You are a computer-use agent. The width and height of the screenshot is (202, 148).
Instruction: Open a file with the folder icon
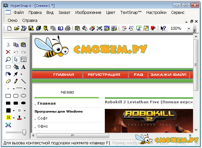(17, 28)
